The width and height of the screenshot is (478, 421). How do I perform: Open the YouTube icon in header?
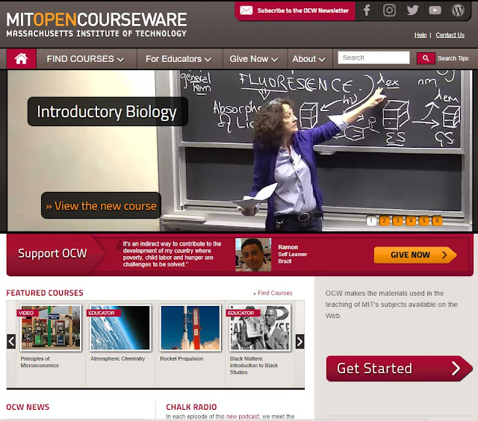pyautogui.click(x=435, y=10)
